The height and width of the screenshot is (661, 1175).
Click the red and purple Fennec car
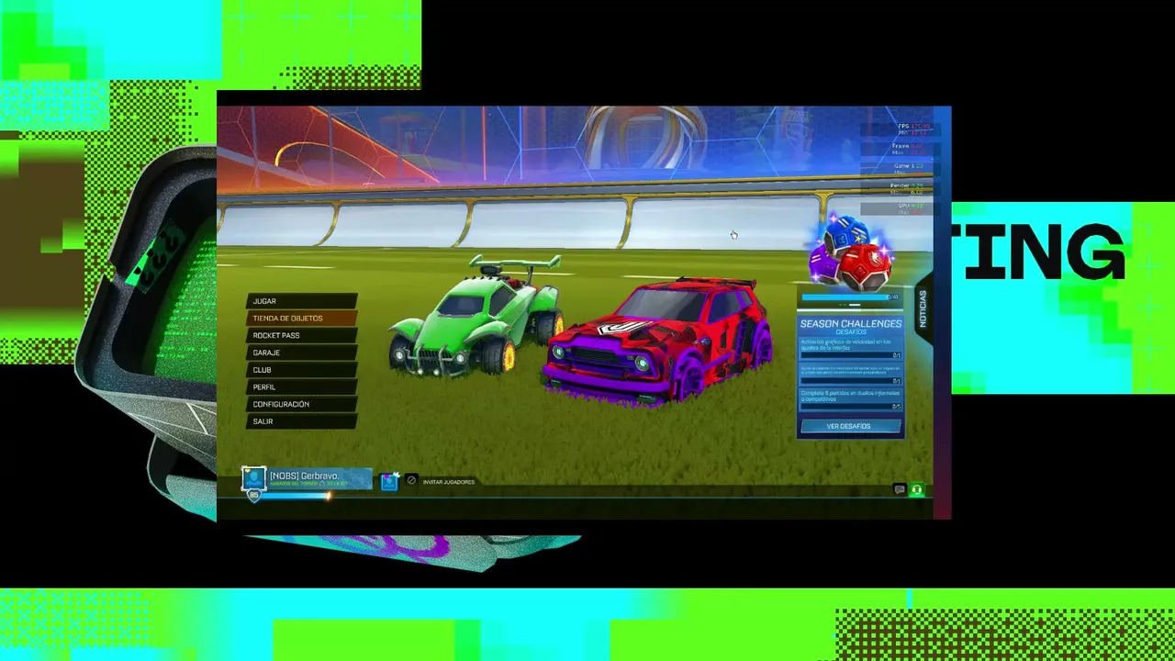pyautogui.click(x=657, y=340)
